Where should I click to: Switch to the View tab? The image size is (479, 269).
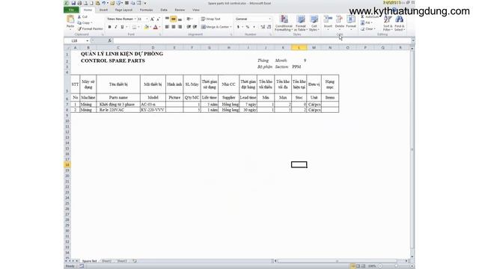click(x=196, y=10)
